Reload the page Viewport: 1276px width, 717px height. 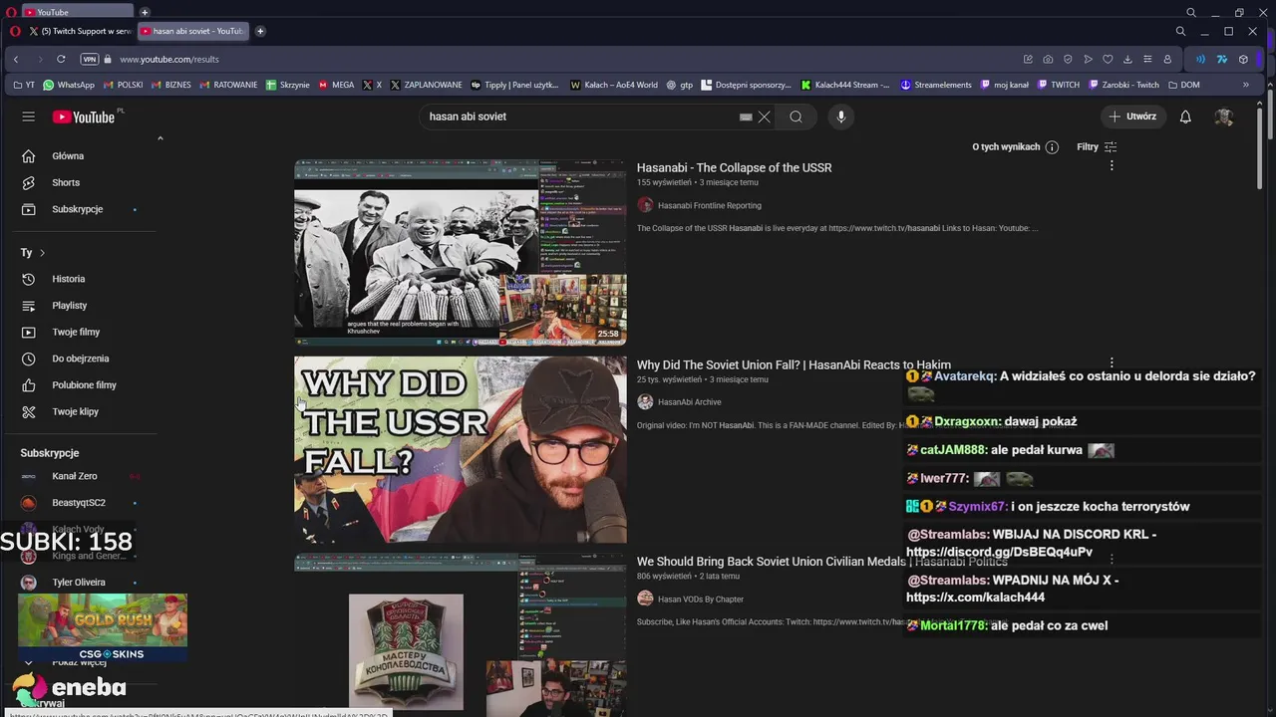[61, 59]
